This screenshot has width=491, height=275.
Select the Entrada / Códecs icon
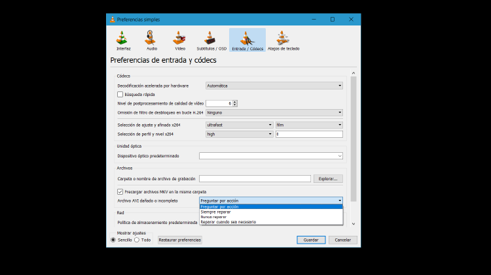(x=247, y=40)
